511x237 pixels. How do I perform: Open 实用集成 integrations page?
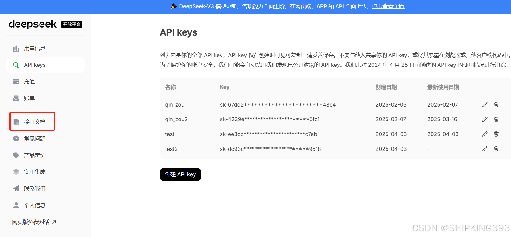[x=46, y=172]
